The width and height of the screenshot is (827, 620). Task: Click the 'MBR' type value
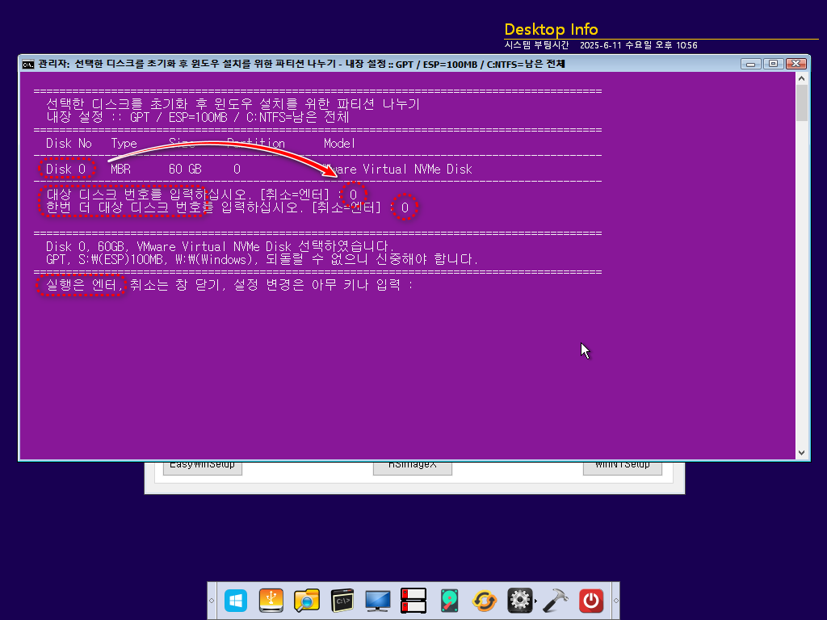click(121, 170)
